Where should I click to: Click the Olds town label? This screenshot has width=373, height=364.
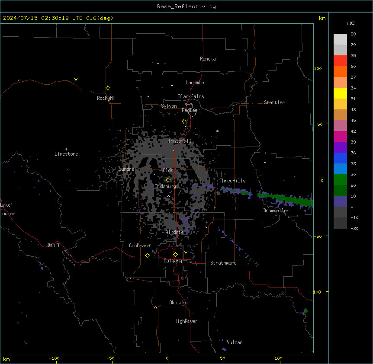coord(168,170)
